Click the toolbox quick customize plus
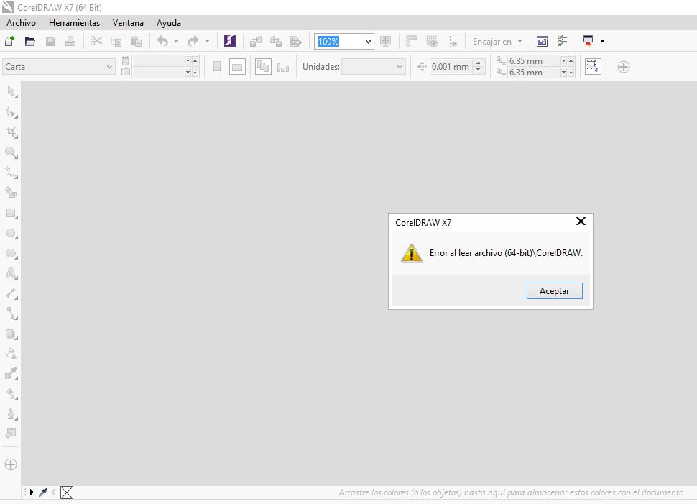 tap(11, 465)
